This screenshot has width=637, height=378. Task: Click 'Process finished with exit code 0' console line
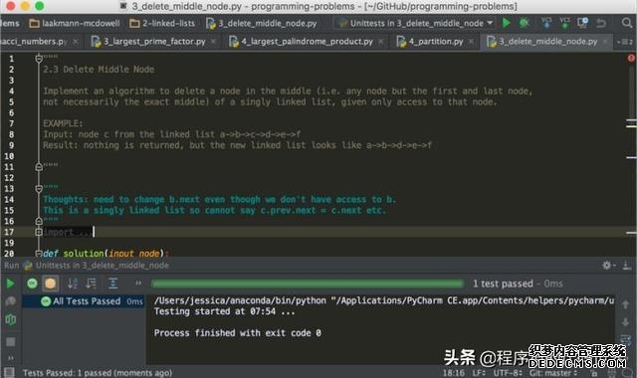pos(238,333)
